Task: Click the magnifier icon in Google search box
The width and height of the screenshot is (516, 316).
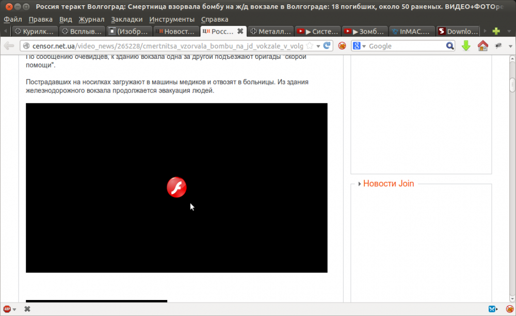Action: point(450,46)
